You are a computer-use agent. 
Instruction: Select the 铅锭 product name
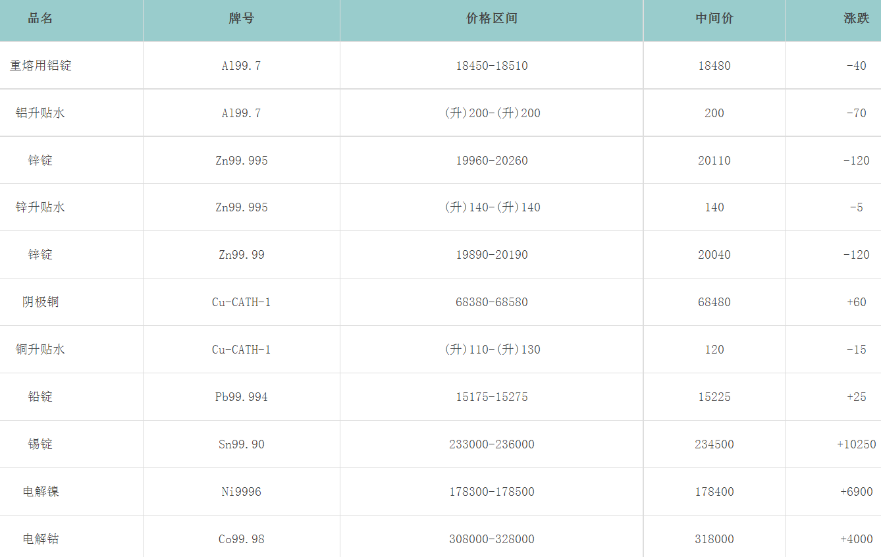(x=40, y=397)
